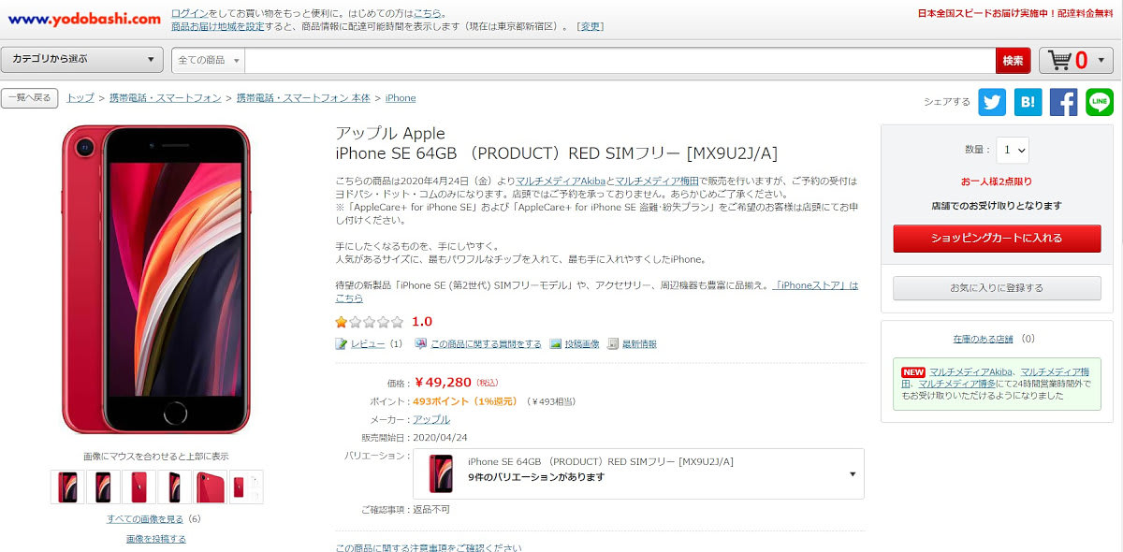
Task: Open 商品お届け地域を設定 link
Action: point(218,27)
